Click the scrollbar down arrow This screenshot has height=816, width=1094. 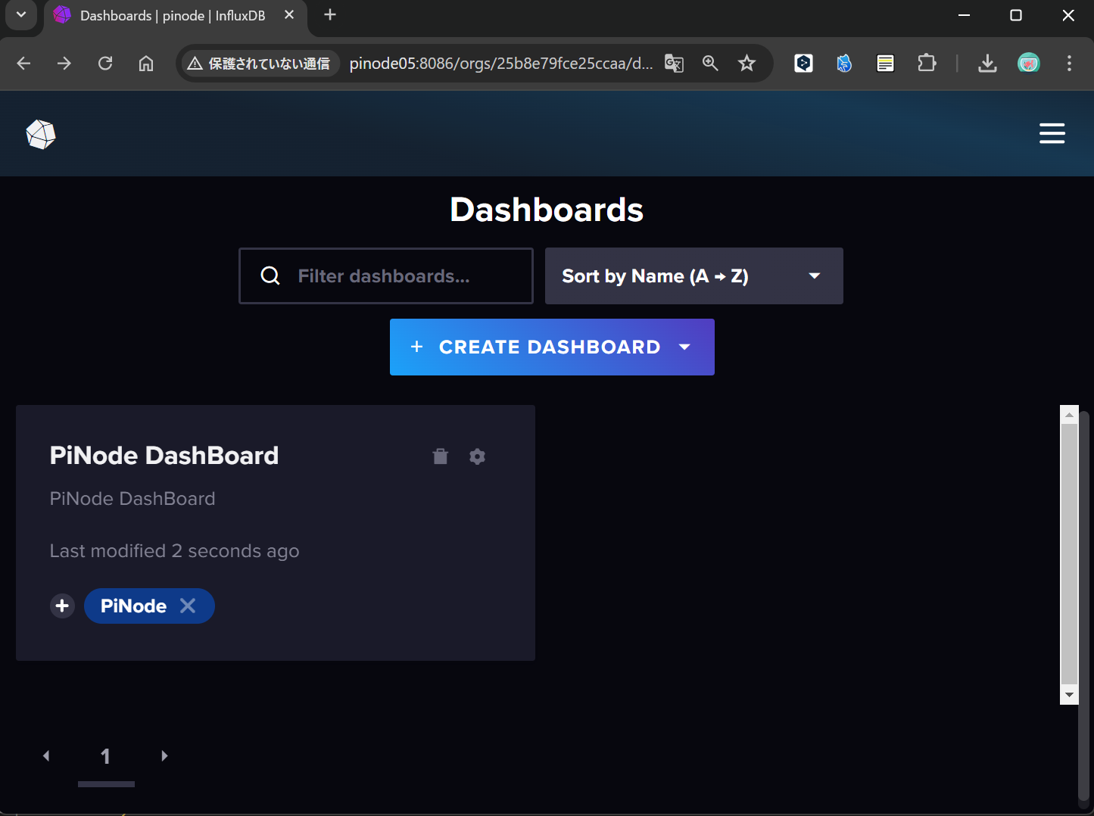point(1069,695)
